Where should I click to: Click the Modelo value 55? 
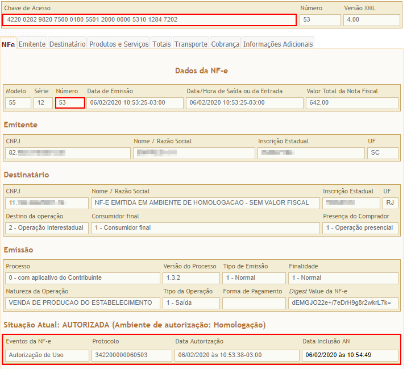[18, 103]
